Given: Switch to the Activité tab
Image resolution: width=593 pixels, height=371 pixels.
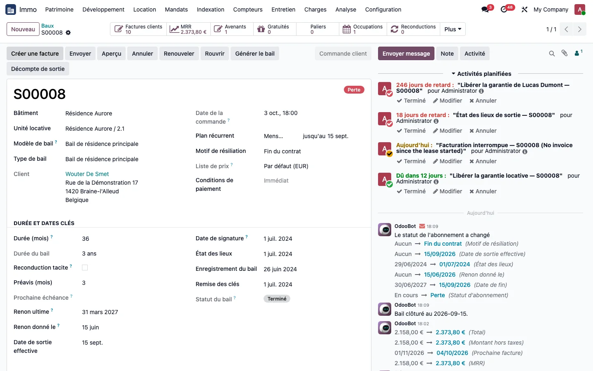Looking at the screenshot, I should 475,54.
